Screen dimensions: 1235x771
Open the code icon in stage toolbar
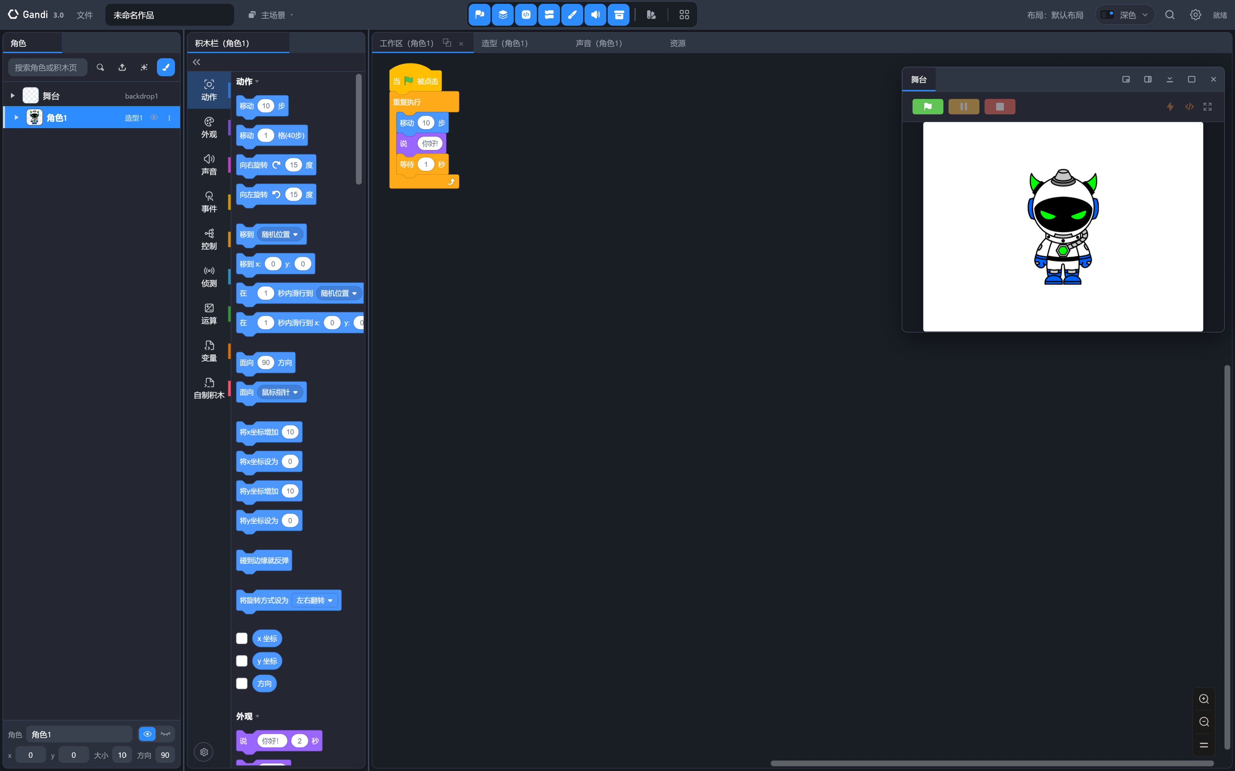tap(1189, 107)
